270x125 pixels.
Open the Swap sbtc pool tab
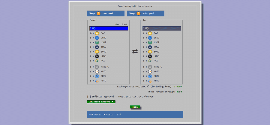click(x=145, y=13)
